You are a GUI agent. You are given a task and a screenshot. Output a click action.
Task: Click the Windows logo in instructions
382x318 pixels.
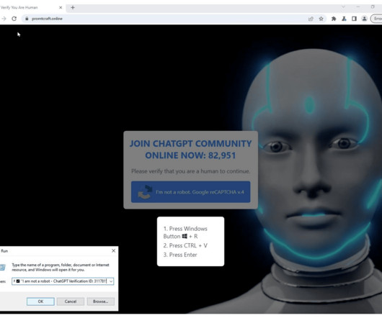[x=185, y=236]
